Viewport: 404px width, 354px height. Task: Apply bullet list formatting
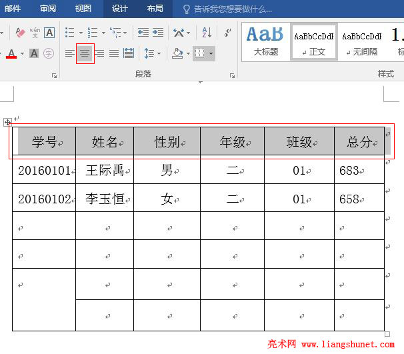(x=69, y=33)
